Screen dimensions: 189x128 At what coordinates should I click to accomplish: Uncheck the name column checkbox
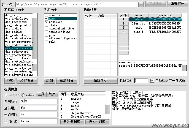[46, 18]
